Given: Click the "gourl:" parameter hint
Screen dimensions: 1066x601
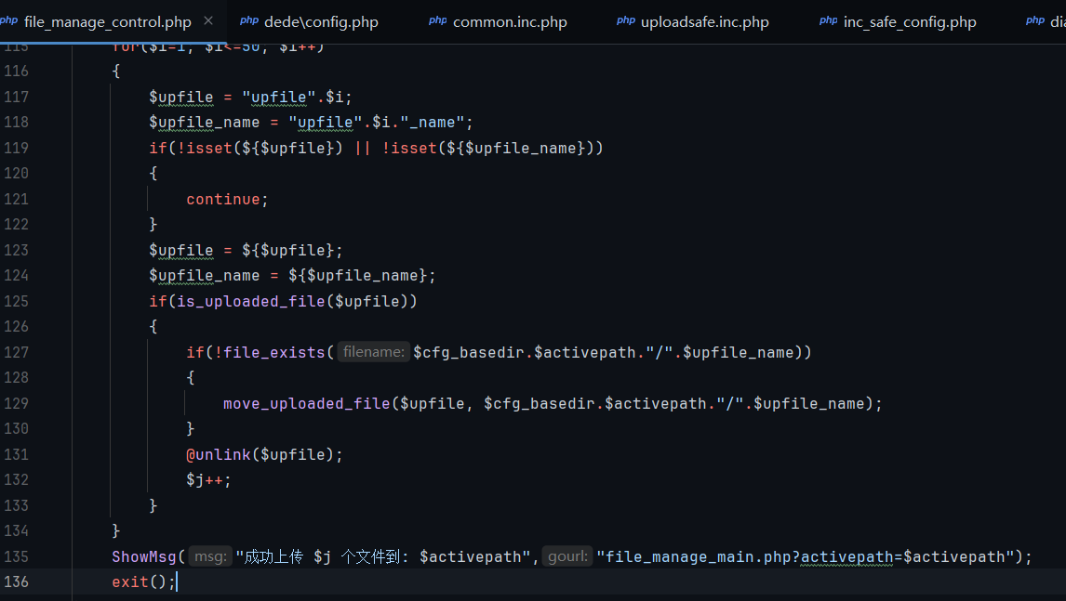Looking at the screenshot, I should click(566, 556).
